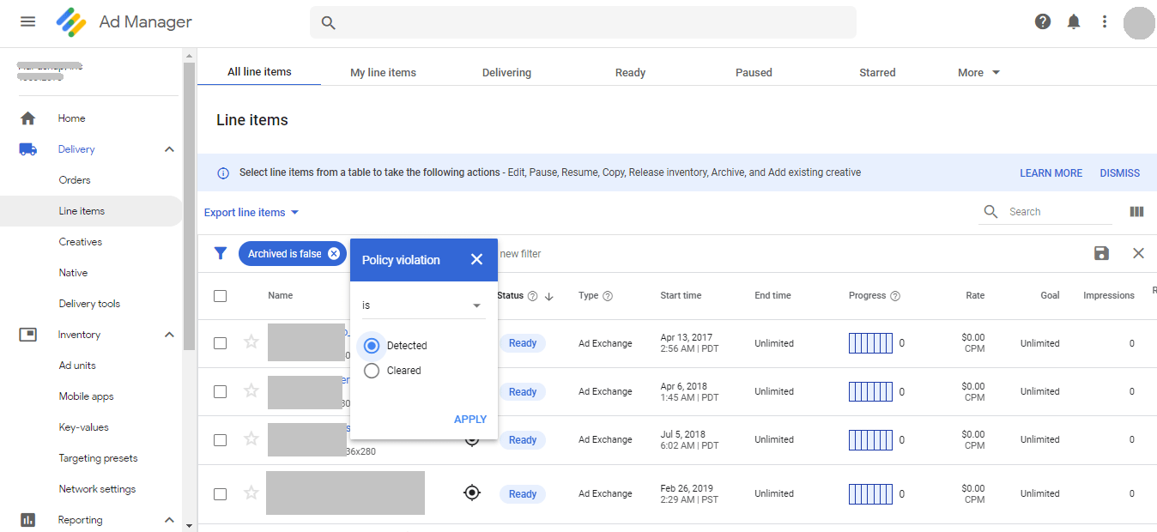Switch to the Delivering tab
1157x532 pixels.
[x=506, y=73]
